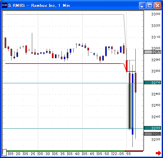The width and height of the screenshot is (163, 158).
Task: Click the red arrow at bottom right
Action: coord(158,153)
